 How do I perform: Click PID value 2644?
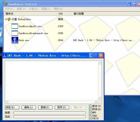pos(60,40)
